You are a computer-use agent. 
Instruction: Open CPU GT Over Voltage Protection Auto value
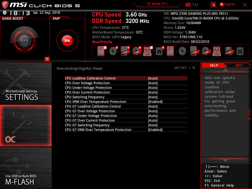click(x=153, y=111)
